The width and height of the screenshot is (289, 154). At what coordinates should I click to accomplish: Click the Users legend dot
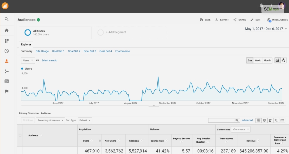[22, 69]
